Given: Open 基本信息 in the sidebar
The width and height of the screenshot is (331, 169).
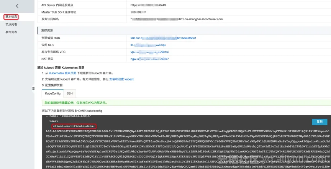Looking at the screenshot, I should (11, 17).
